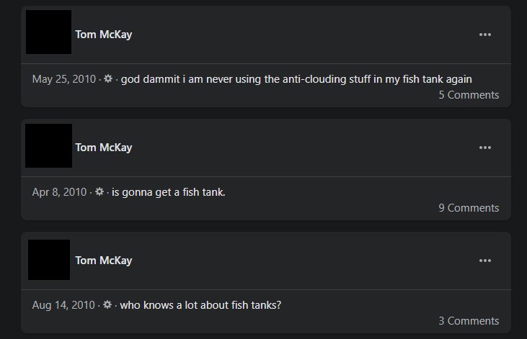
Task: Expand the 5 Comments link
Action: [469, 95]
